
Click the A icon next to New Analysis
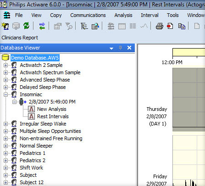pyautogui.click(x=31, y=109)
